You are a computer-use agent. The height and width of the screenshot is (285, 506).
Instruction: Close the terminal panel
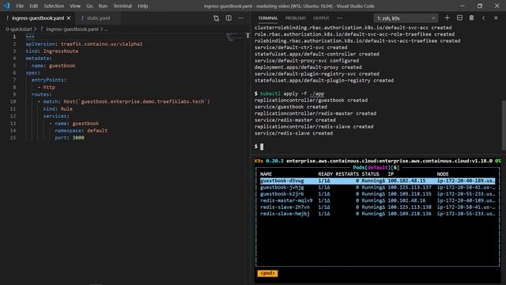pos(496,18)
